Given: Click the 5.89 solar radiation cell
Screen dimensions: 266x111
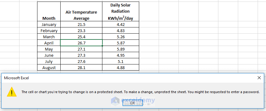Looking at the screenshot, I should tap(121, 49).
